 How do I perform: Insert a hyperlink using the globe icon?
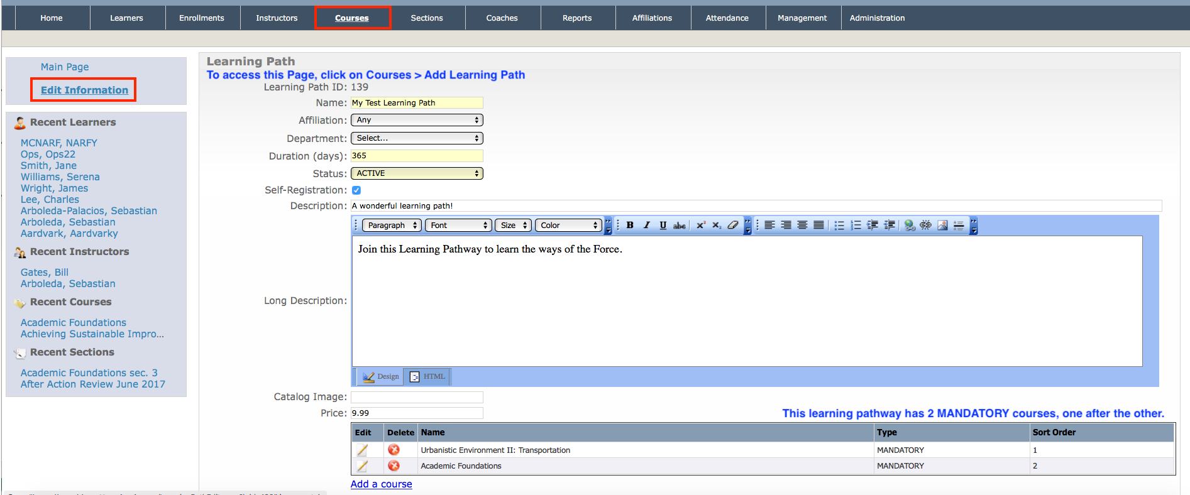pyautogui.click(x=909, y=226)
